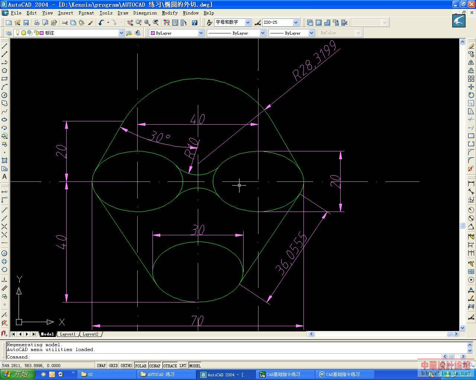Select the Rectangle draw tool
476x380 pixels.
[x=4, y=79]
